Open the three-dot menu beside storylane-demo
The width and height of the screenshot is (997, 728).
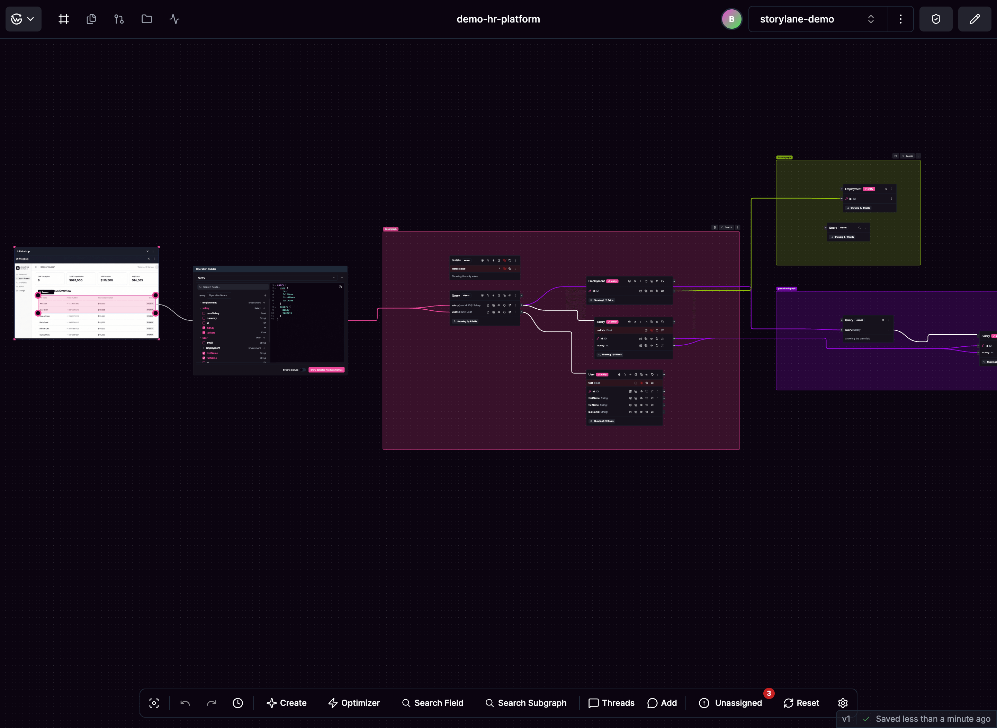900,19
